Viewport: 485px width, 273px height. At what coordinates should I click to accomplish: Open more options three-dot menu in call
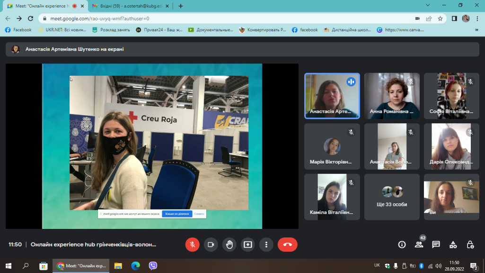coord(266,245)
